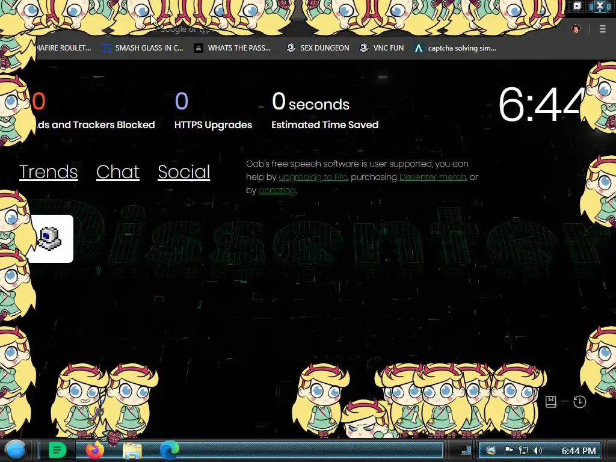Open the SEX DUNGEON bookmark
This screenshot has width=616, height=462.
click(318, 48)
